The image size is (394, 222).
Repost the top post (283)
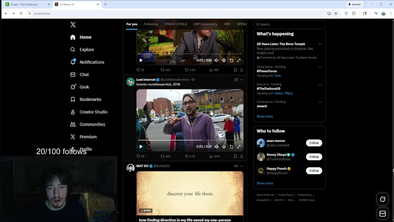point(165,70)
